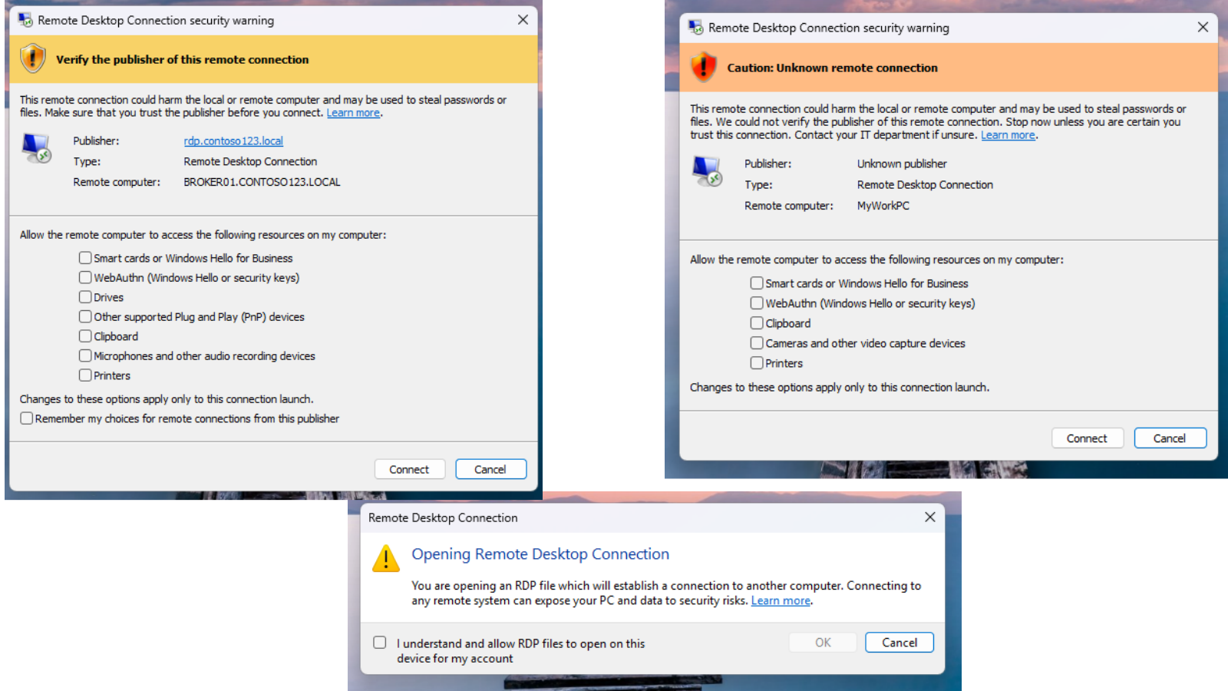The width and height of the screenshot is (1228, 691).
Task: Open the rdp.contoso123.local publisher link
Action: pos(233,141)
